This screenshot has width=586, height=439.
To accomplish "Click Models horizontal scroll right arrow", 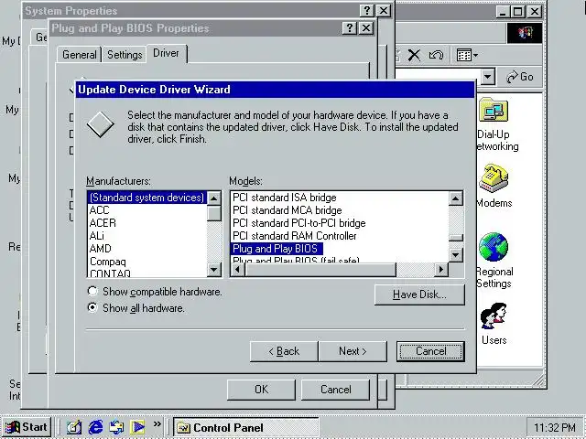I will [441, 269].
